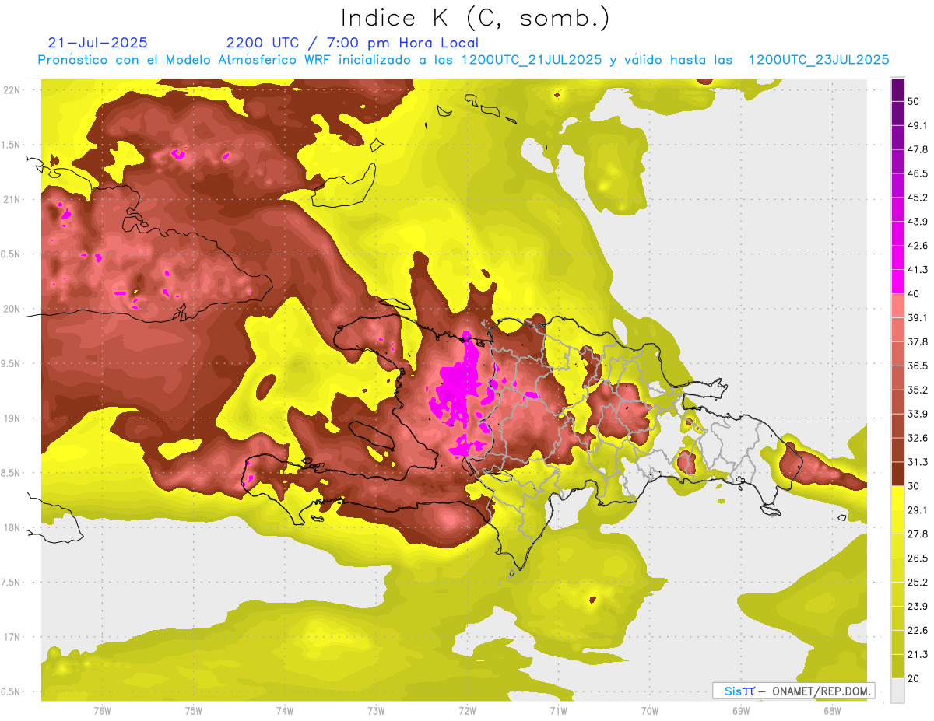Click the '2200 UTC / 7:00 pm Hora Local' label
The width and height of the screenshot is (934, 721).
353,43
